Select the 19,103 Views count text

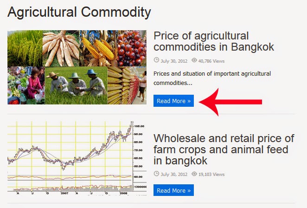pos(211,175)
